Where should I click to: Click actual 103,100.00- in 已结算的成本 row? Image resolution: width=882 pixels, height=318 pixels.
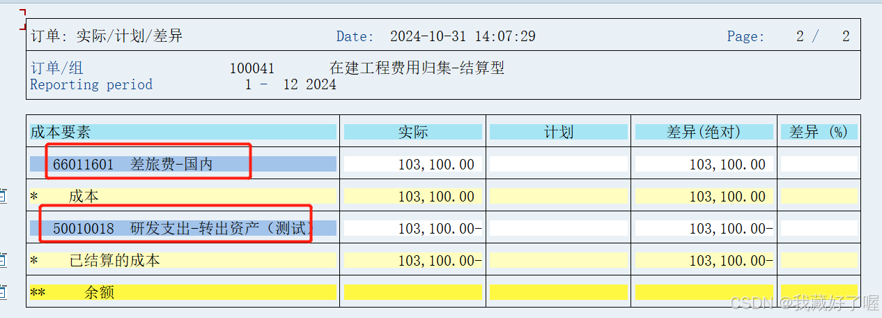click(x=440, y=260)
